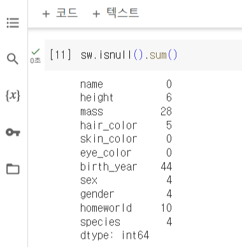Select the 'gender' row label

(x=97, y=194)
